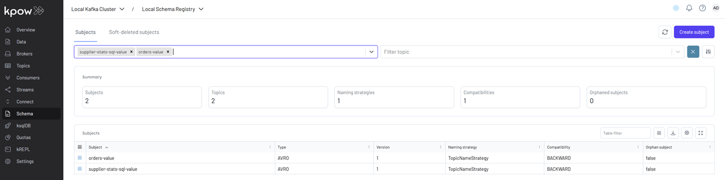The image size is (725, 180).
Task: Toggle table row density icon
Action: (659, 133)
